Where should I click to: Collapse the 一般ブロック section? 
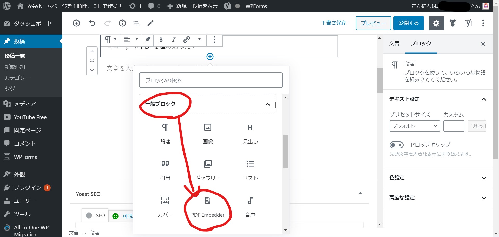pyautogui.click(x=267, y=104)
